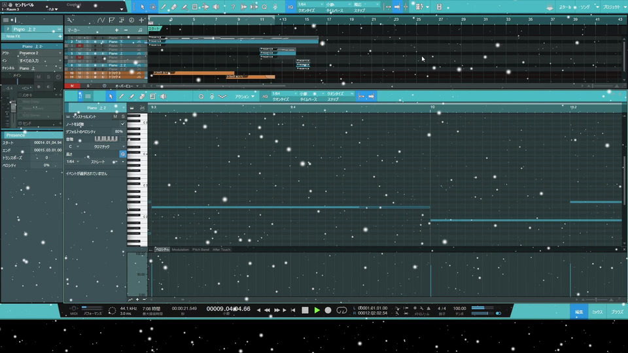This screenshot has width=628, height=353.
Task: Open the クロマチック scale dropdown
Action: tap(102, 146)
